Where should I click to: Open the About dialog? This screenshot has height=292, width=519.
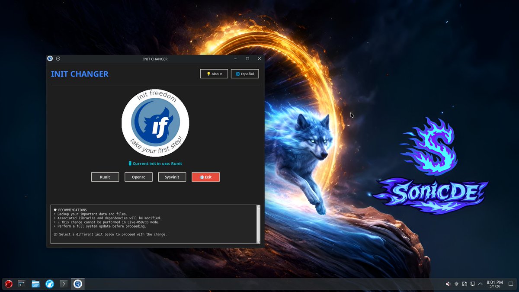(214, 74)
